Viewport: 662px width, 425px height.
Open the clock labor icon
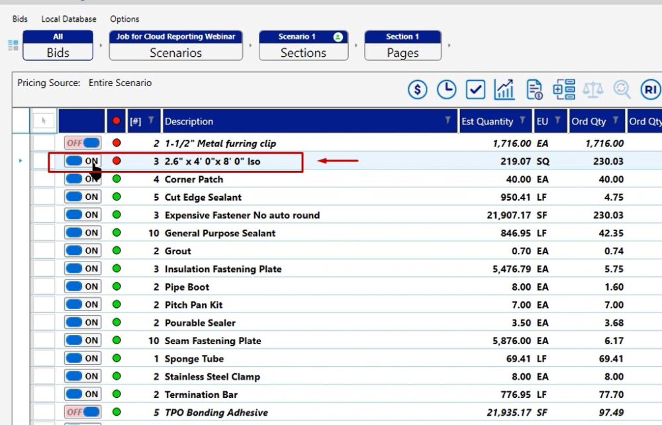(x=447, y=89)
